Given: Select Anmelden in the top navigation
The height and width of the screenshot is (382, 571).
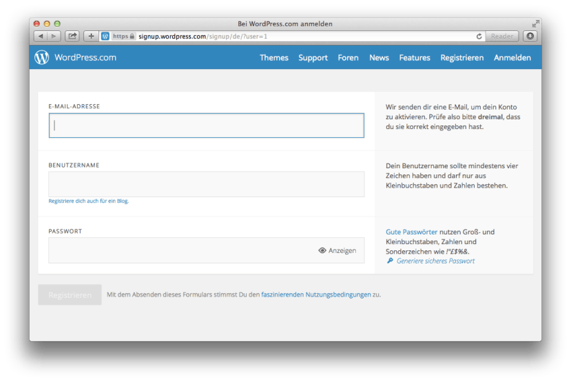Looking at the screenshot, I should click(x=512, y=58).
